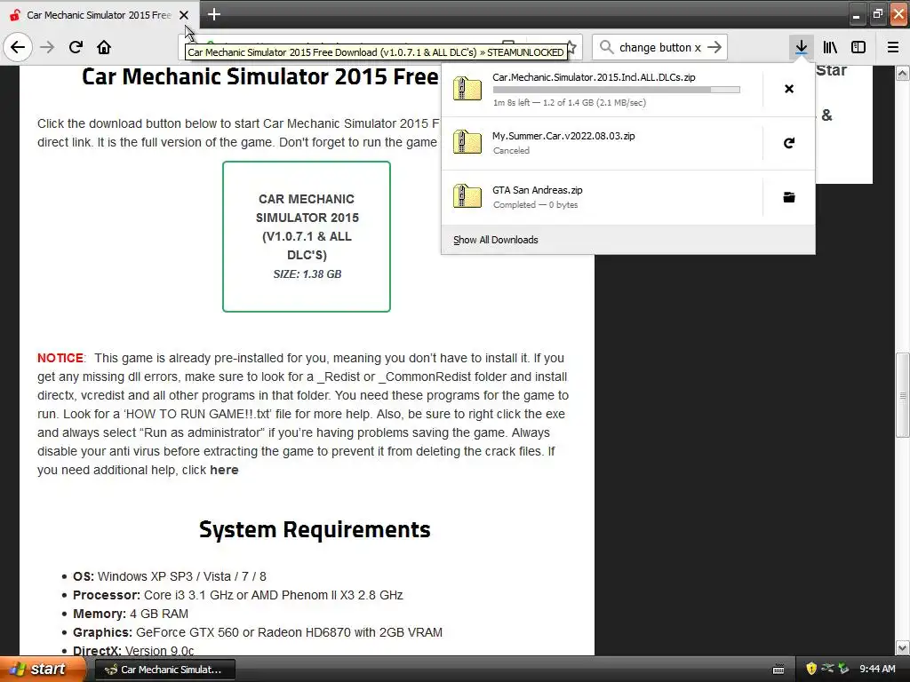Click the search magnifier icon

pos(606,47)
